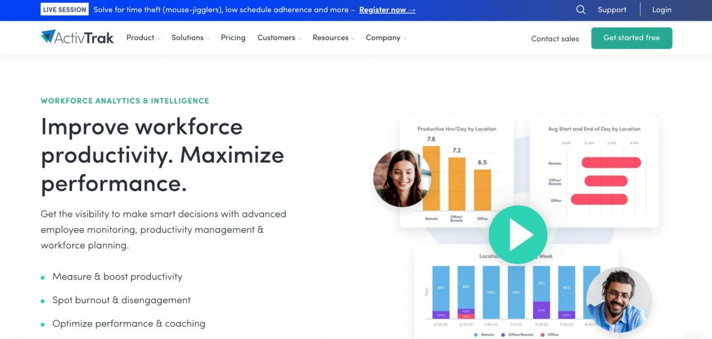This screenshot has width=712, height=339.
Task: Click the Contact sales link
Action: (x=555, y=38)
